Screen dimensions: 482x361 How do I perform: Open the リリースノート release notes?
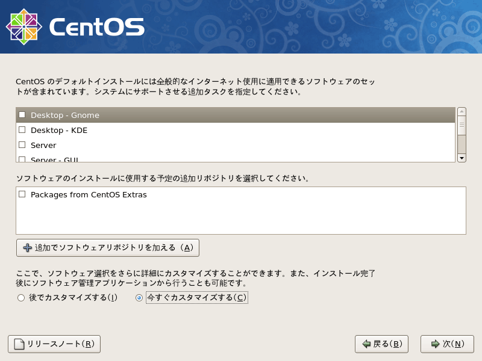tap(53, 344)
